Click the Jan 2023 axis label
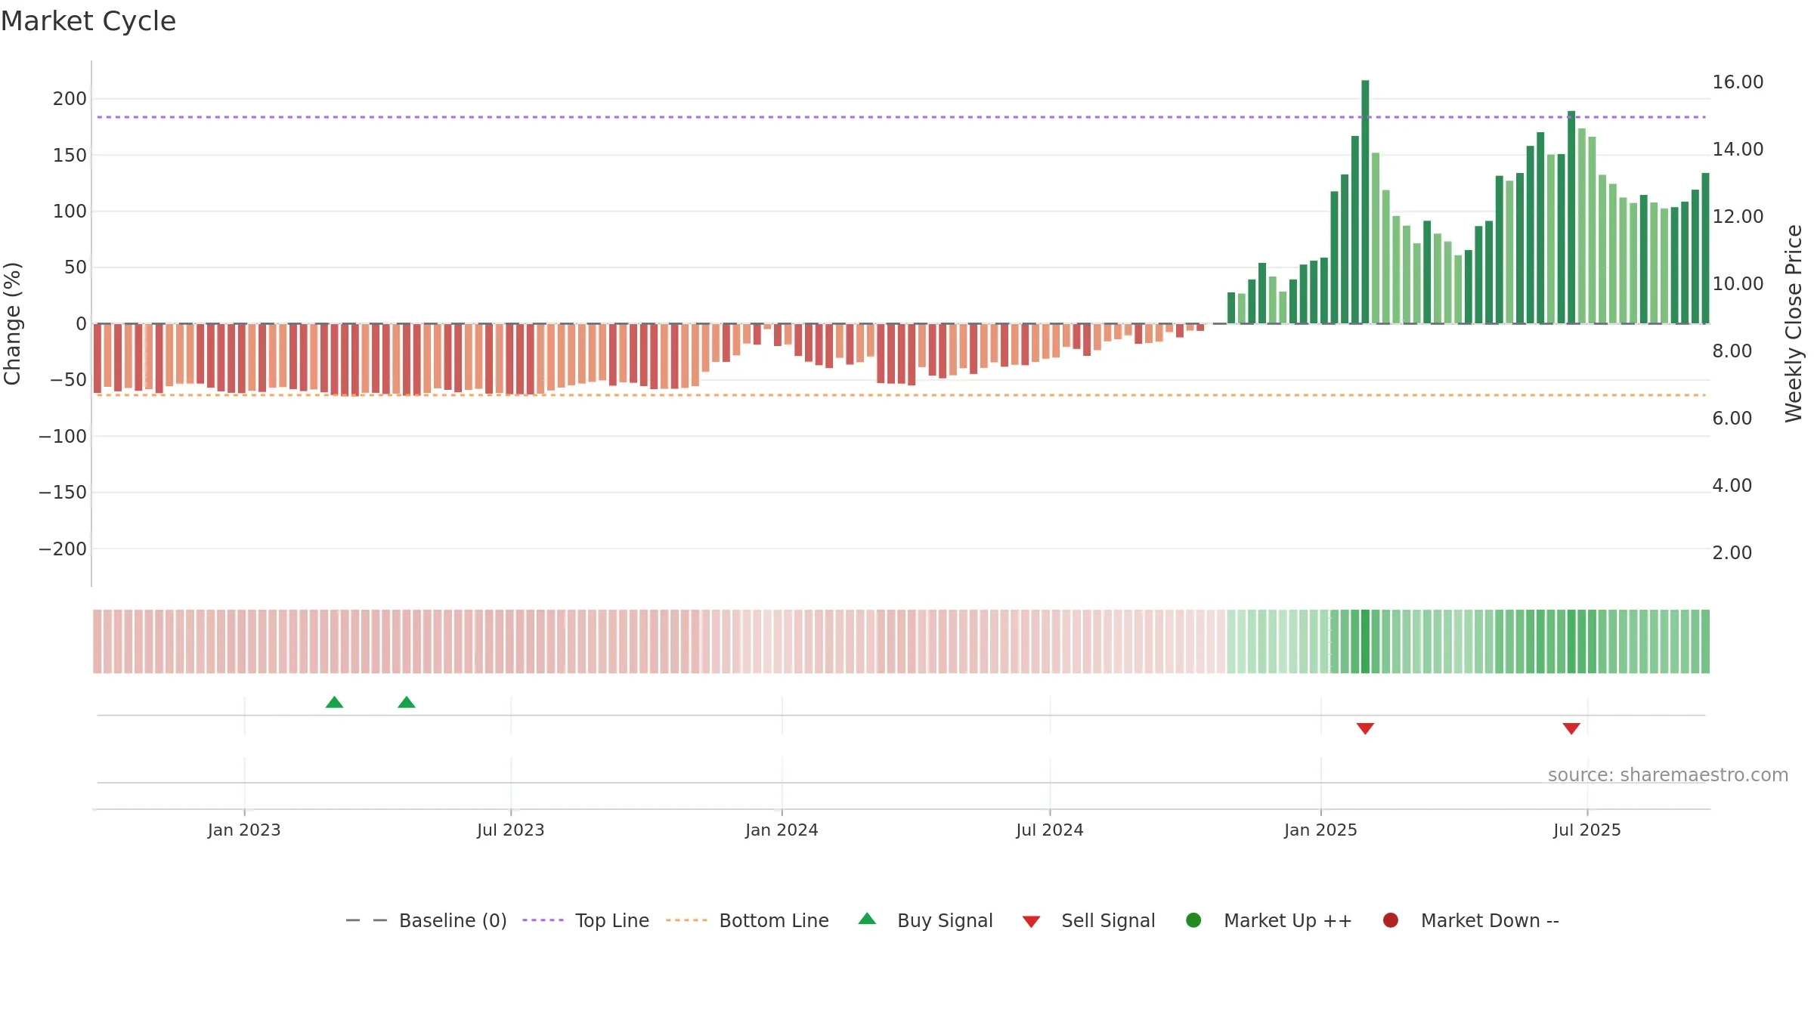The height and width of the screenshot is (1020, 1814). click(244, 830)
